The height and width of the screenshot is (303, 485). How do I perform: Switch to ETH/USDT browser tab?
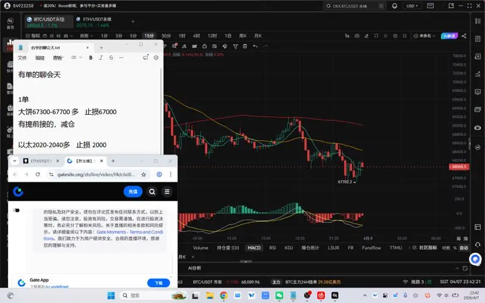pyautogui.click(x=40, y=161)
